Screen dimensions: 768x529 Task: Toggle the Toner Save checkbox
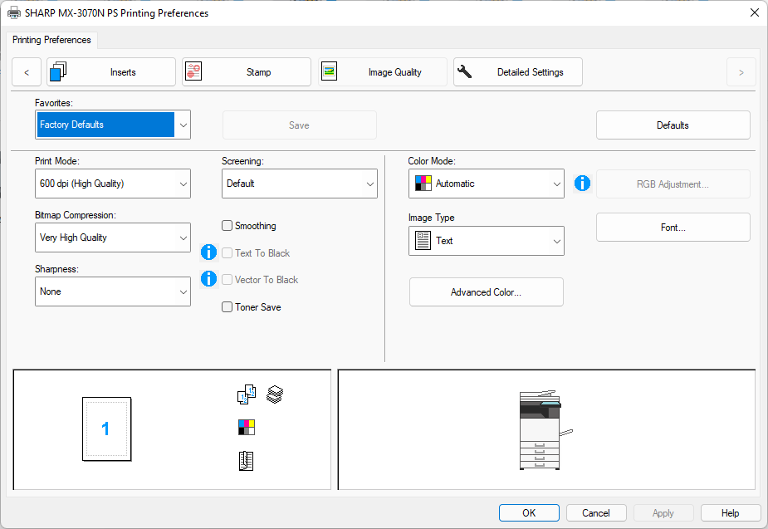coord(227,307)
